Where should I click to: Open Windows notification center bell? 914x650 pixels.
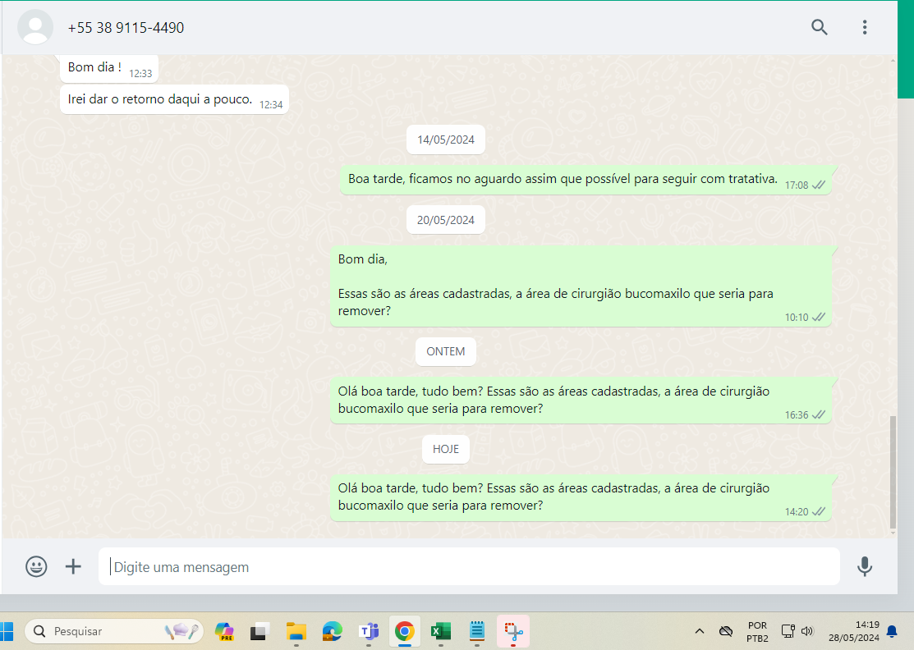click(x=892, y=631)
